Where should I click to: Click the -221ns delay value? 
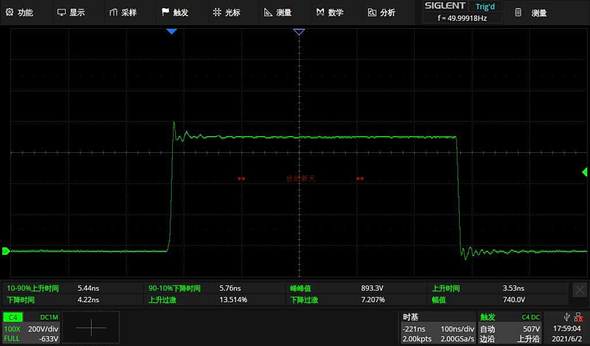(x=414, y=329)
